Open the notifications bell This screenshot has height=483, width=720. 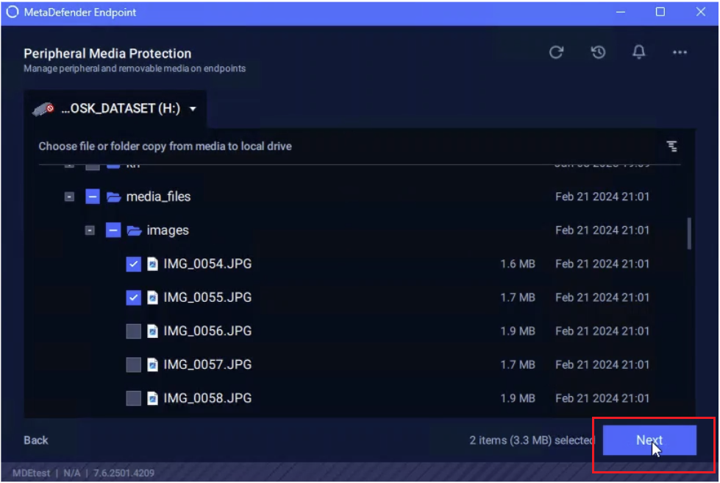click(x=638, y=52)
